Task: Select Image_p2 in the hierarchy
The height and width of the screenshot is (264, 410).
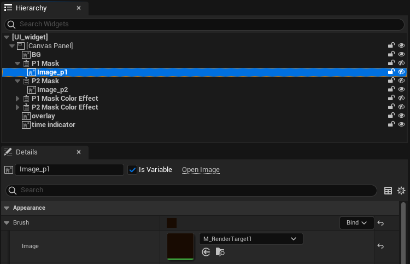Action: [x=52, y=89]
